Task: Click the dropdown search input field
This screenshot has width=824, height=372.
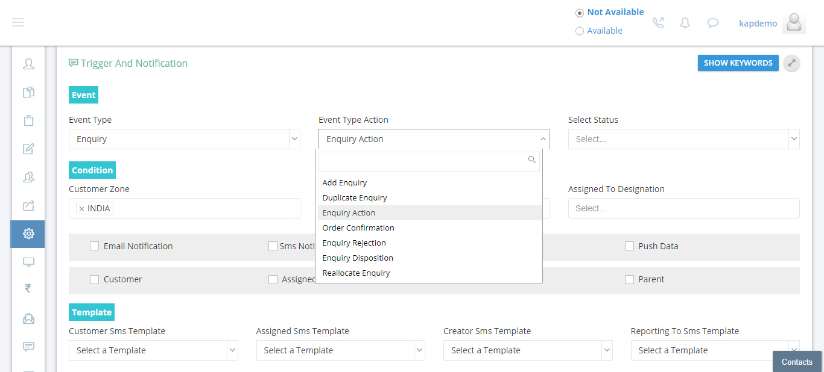Action: (429, 161)
